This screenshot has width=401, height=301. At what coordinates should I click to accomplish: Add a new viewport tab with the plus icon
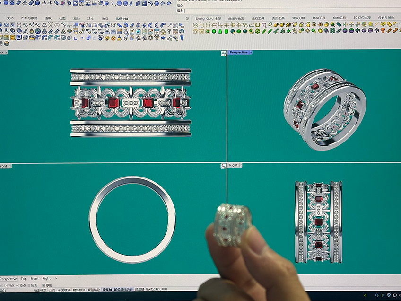click(56, 278)
